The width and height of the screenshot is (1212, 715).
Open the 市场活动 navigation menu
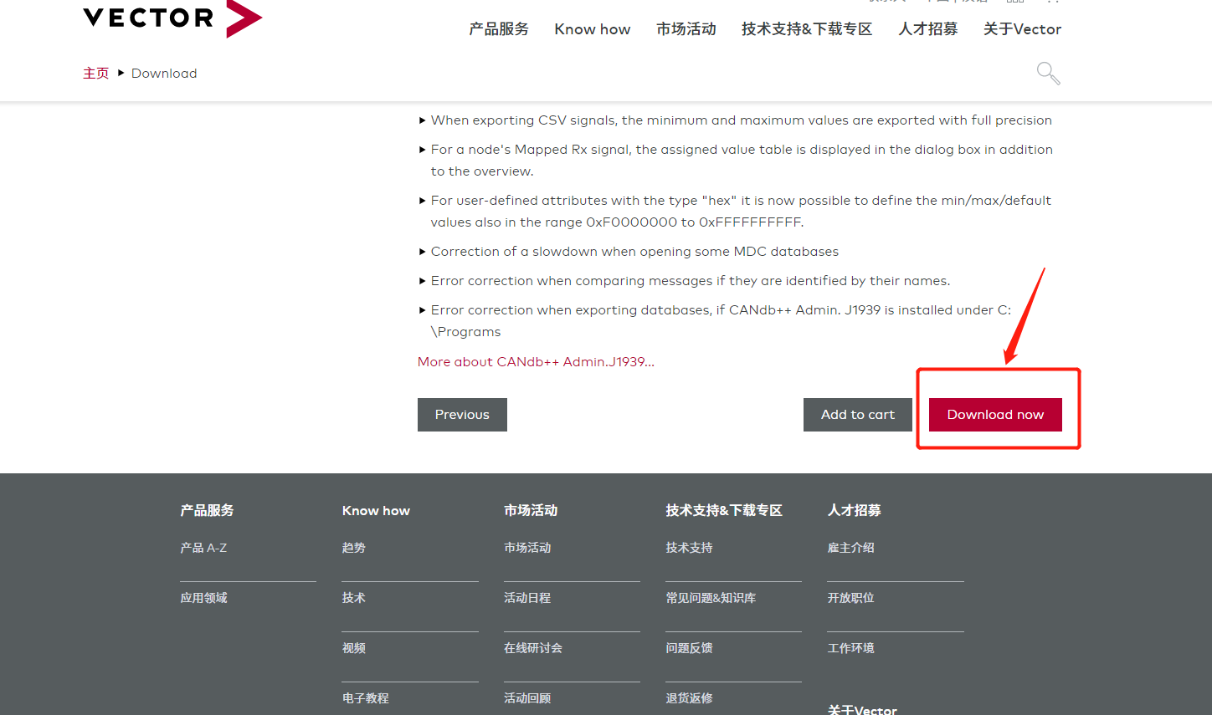click(x=686, y=28)
